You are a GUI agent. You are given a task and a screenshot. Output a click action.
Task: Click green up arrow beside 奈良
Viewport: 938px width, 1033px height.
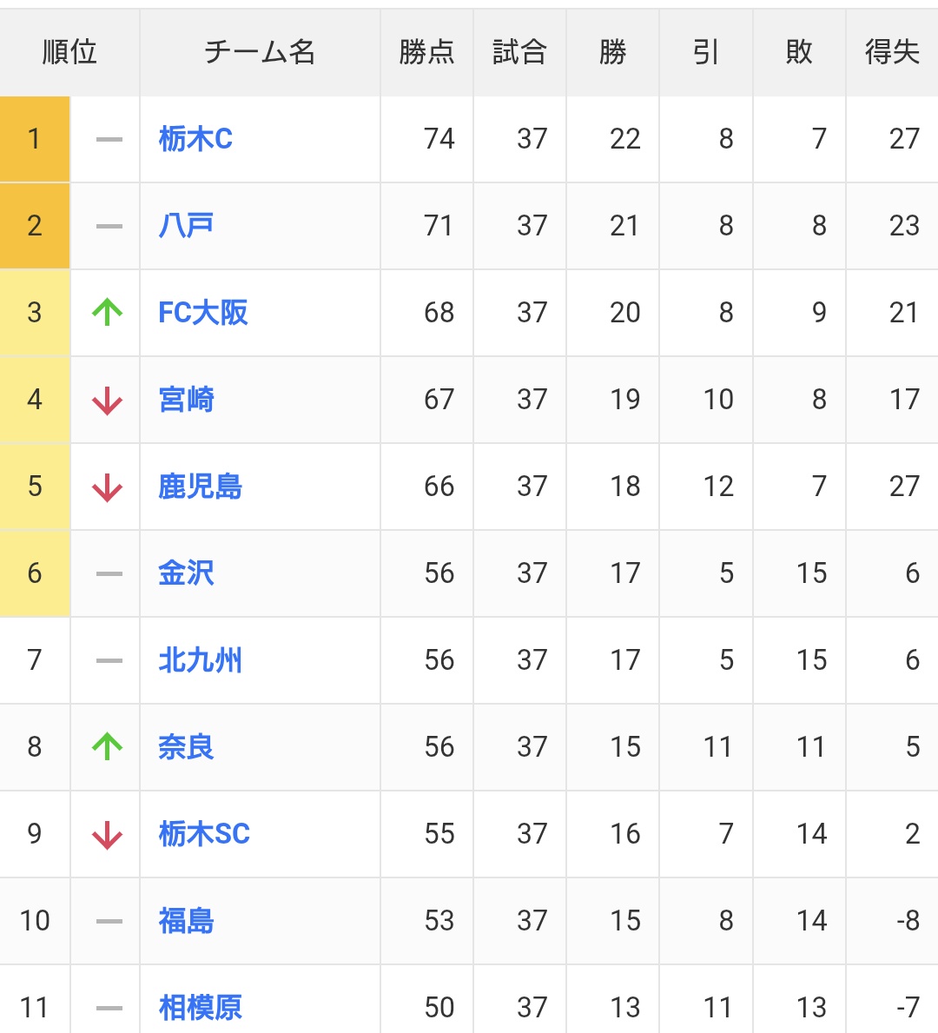coord(108,746)
